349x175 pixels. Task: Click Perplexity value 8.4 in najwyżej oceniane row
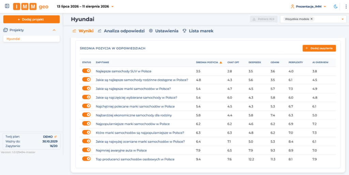click(291, 142)
